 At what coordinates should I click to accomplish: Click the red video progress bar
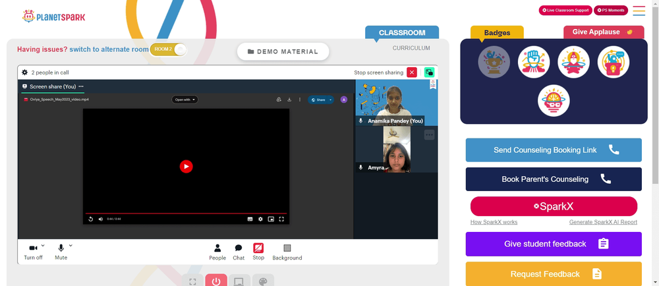tap(186, 214)
